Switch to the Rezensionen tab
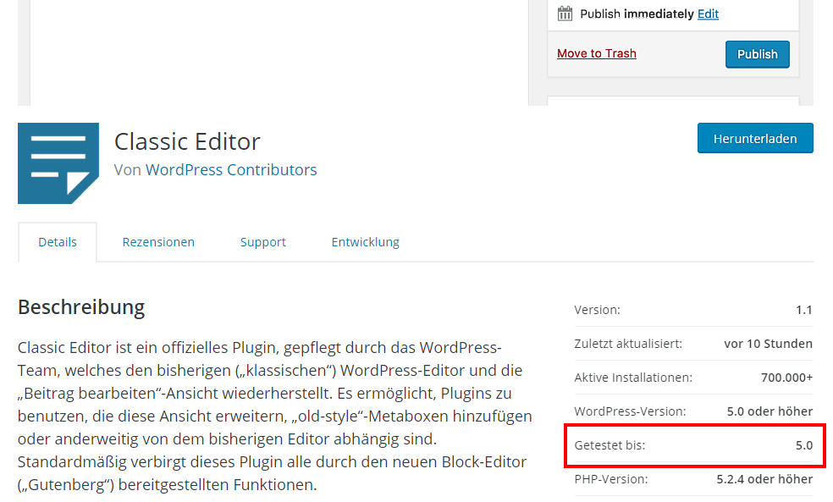This screenshot has width=833, height=502. [158, 242]
